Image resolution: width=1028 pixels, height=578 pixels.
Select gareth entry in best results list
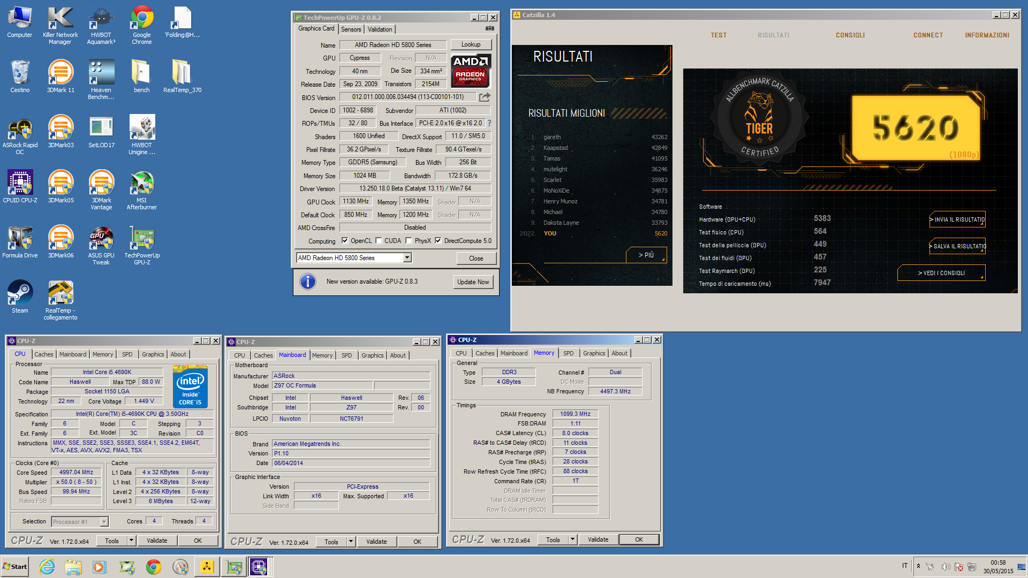pyautogui.click(x=598, y=137)
